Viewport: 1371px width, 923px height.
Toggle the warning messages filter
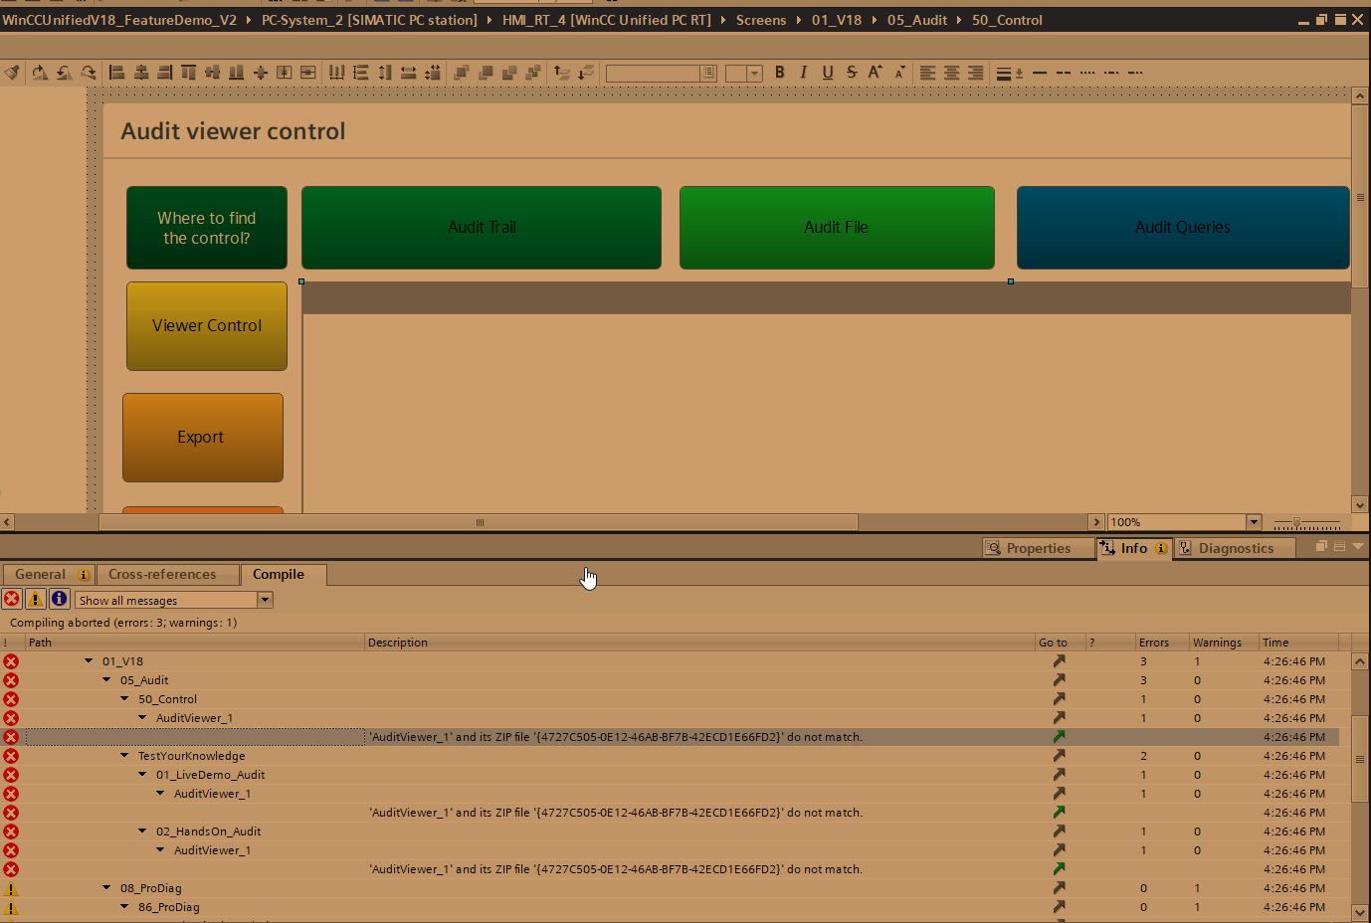click(x=35, y=599)
